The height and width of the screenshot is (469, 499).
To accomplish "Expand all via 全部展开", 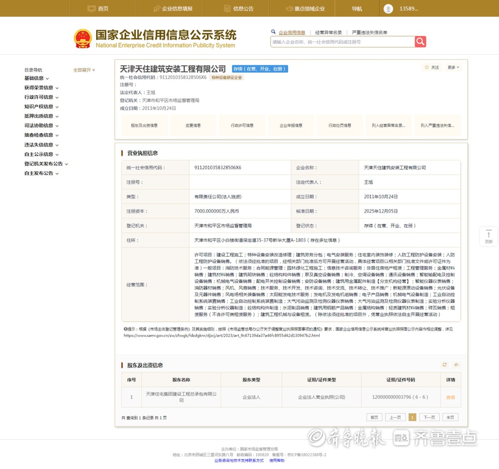I will click(x=84, y=70).
